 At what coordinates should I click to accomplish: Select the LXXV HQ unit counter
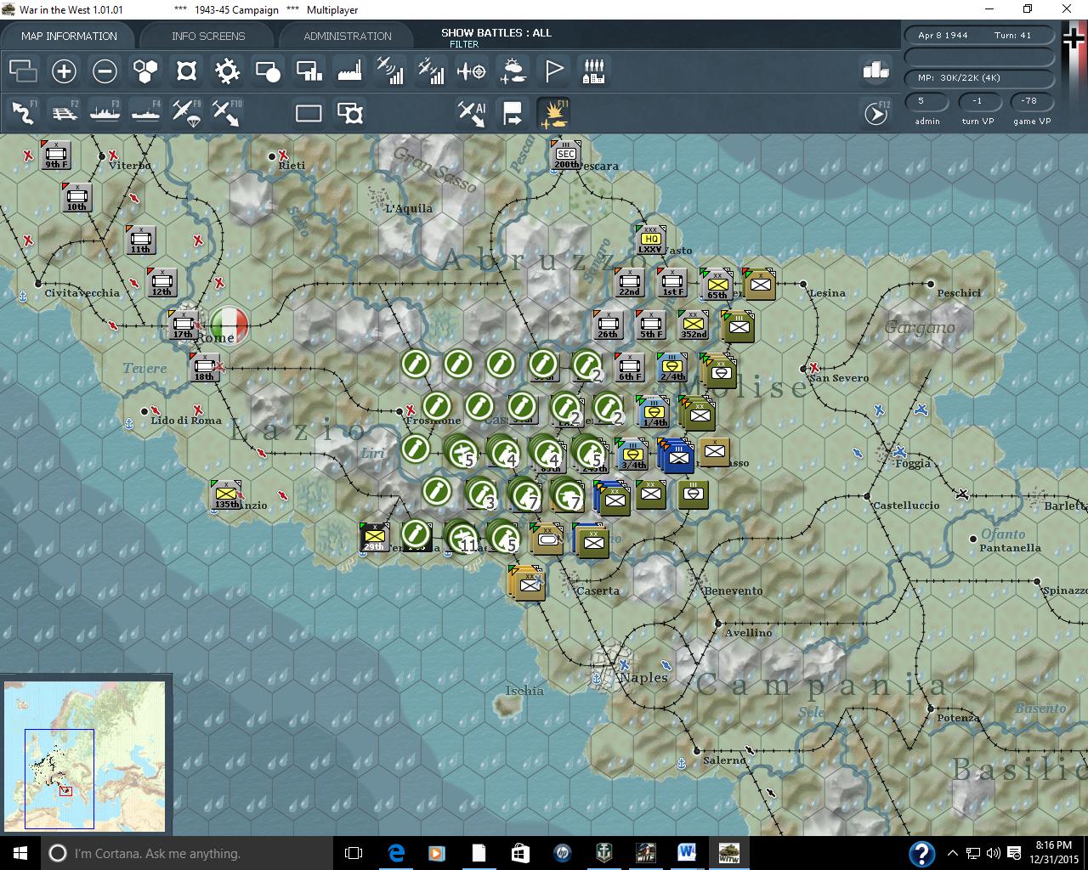[650, 240]
